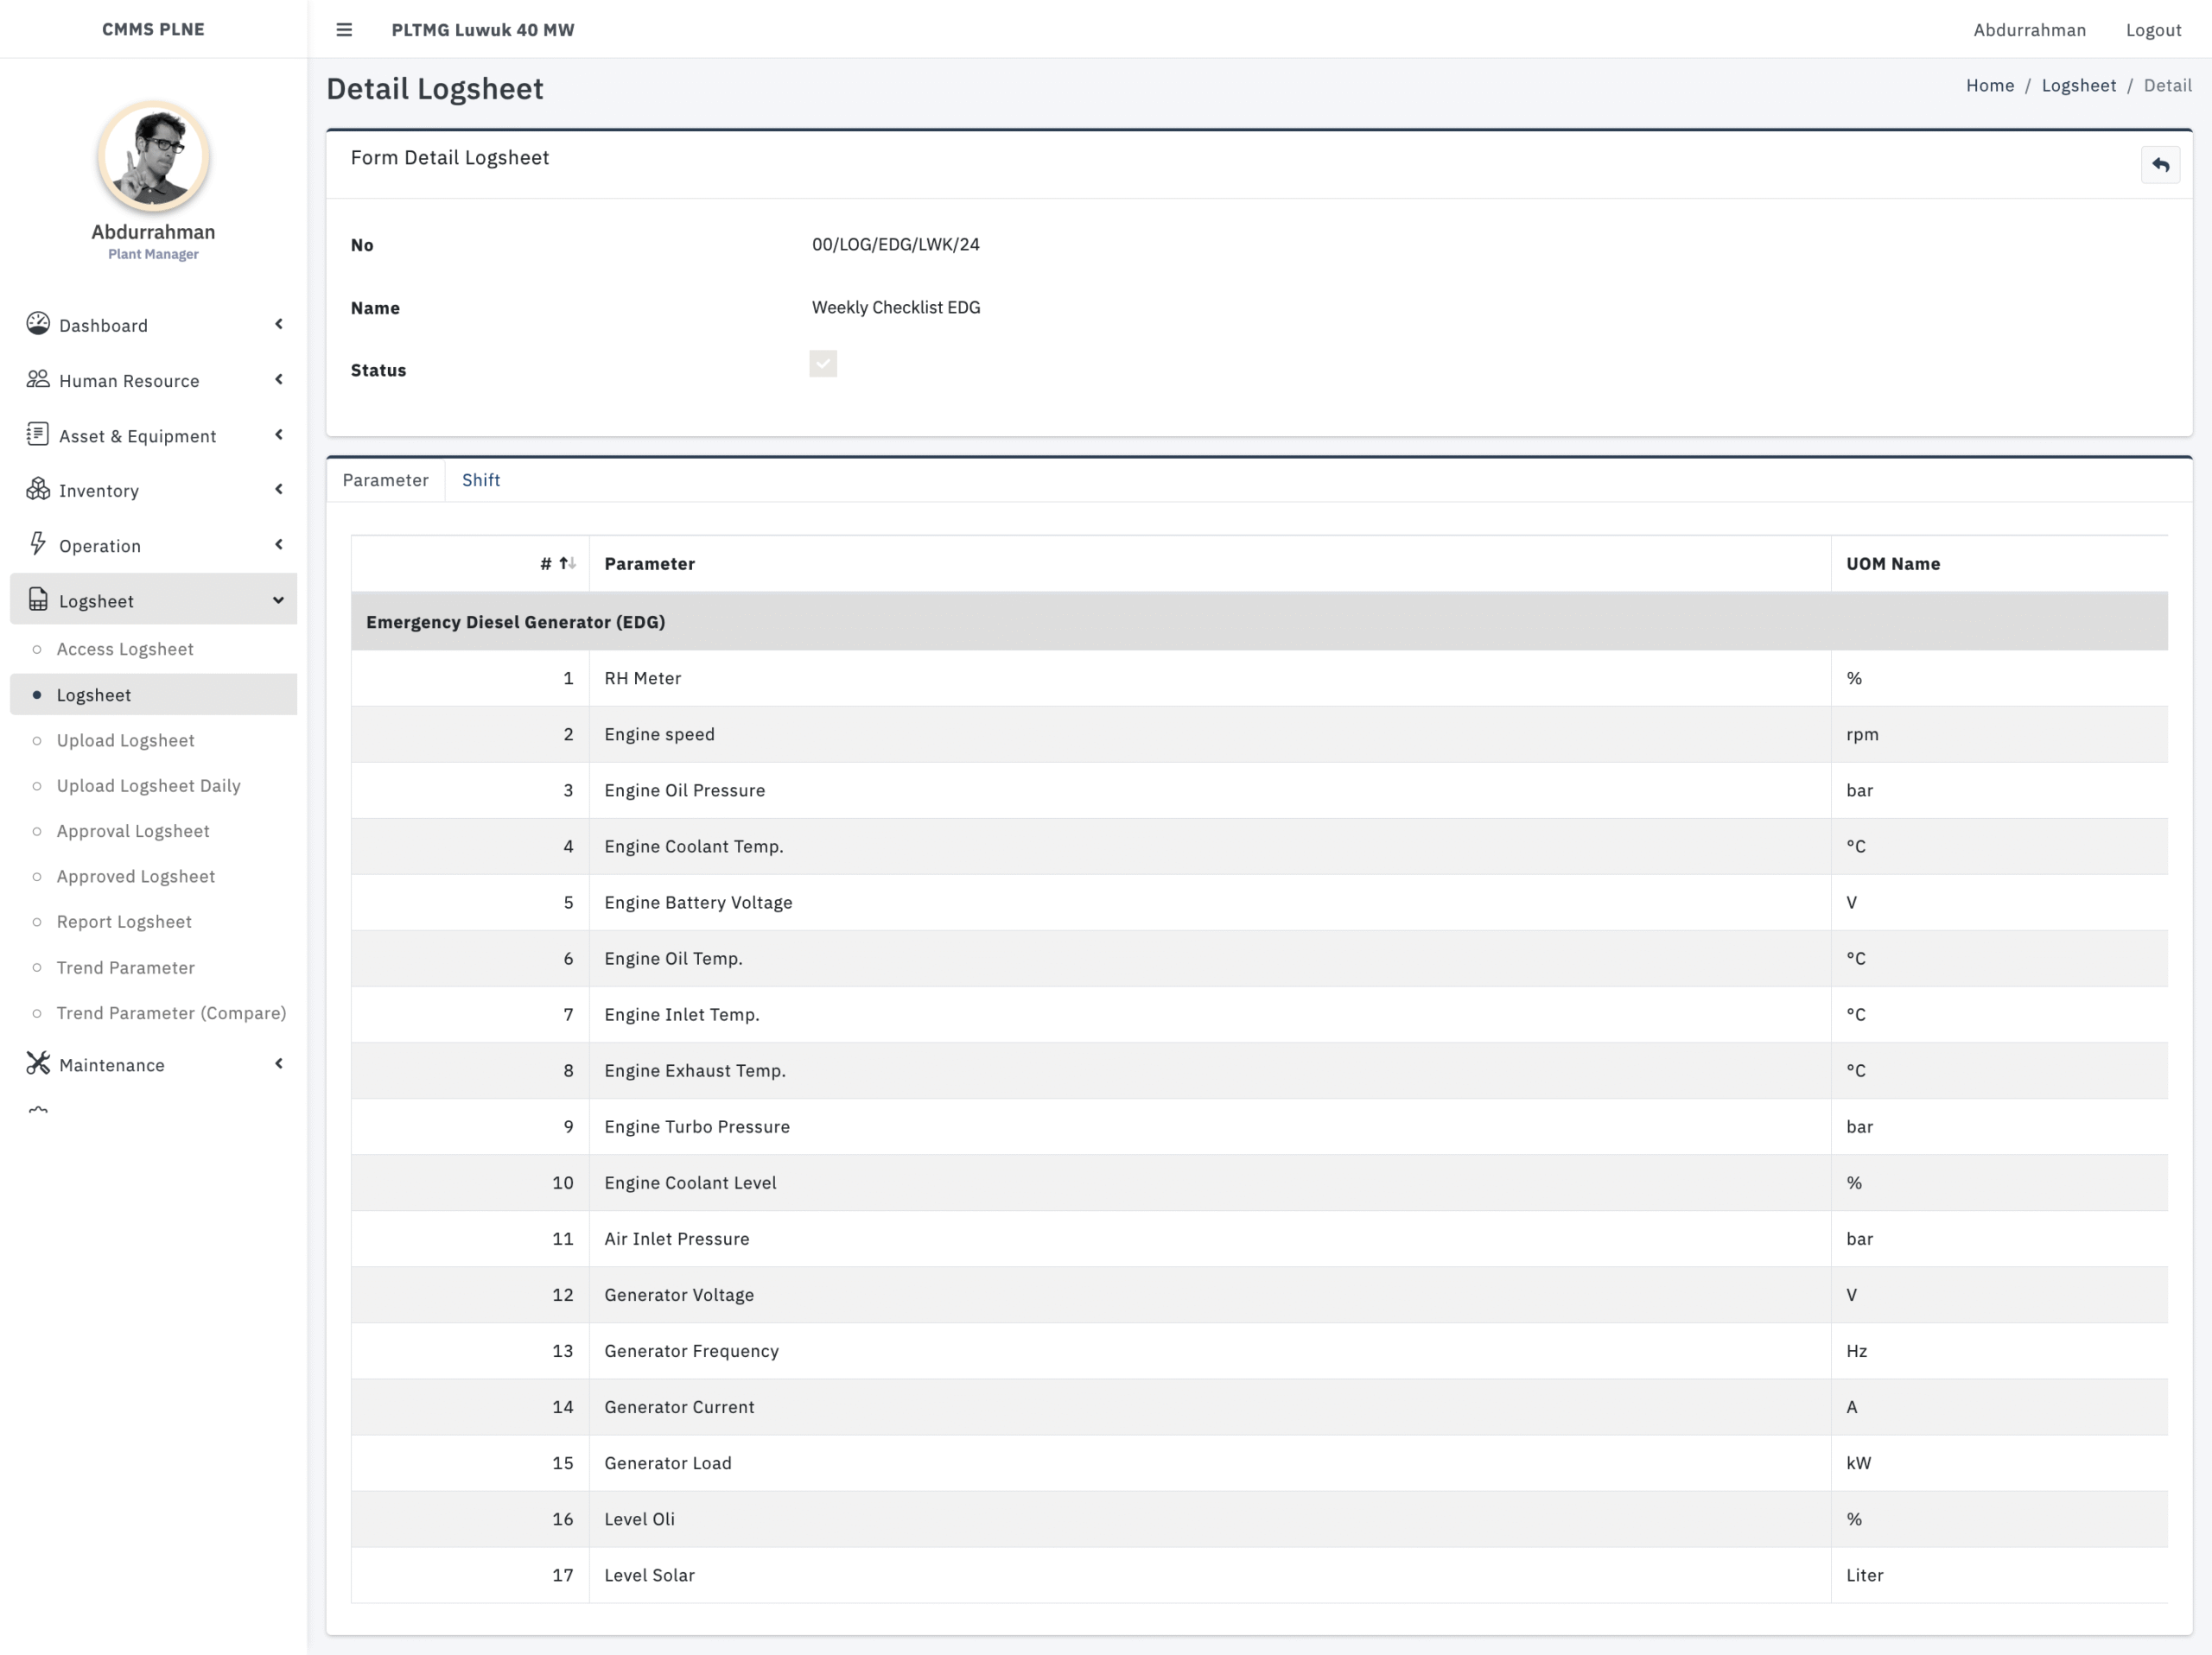The height and width of the screenshot is (1655, 2212).
Task: Open Approval Logsheet submenu item
Action: pos(153,832)
